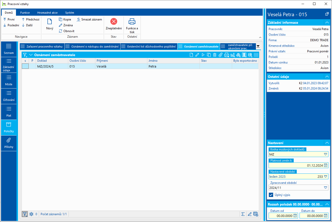Click the filter icon in grid header

click(25, 55)
